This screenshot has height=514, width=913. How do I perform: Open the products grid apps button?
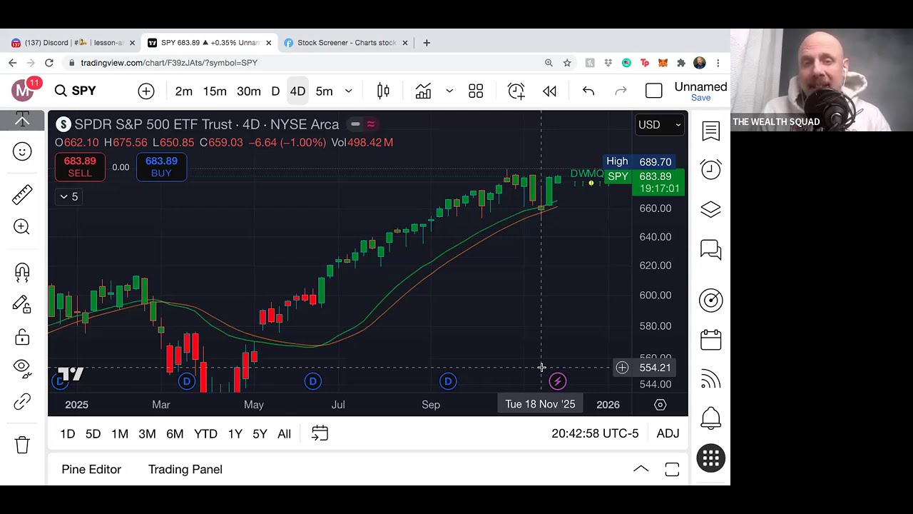coord(710,458)
